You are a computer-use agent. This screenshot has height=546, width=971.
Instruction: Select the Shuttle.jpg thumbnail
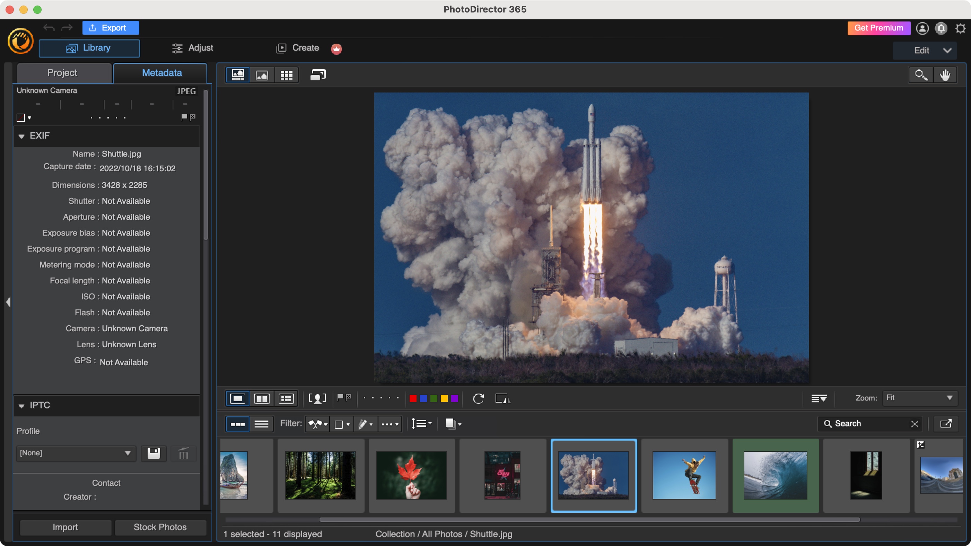pos(593,475)
